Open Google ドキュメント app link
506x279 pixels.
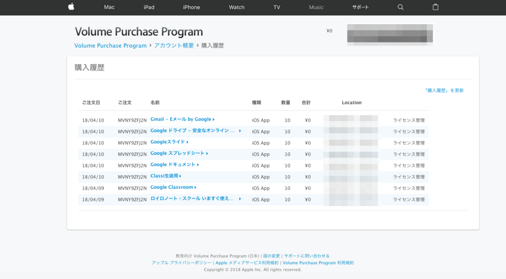173,165
